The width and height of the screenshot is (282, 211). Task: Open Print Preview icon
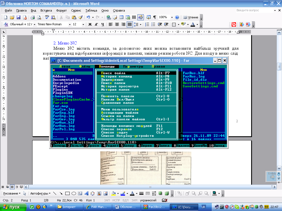click(39, 17)
